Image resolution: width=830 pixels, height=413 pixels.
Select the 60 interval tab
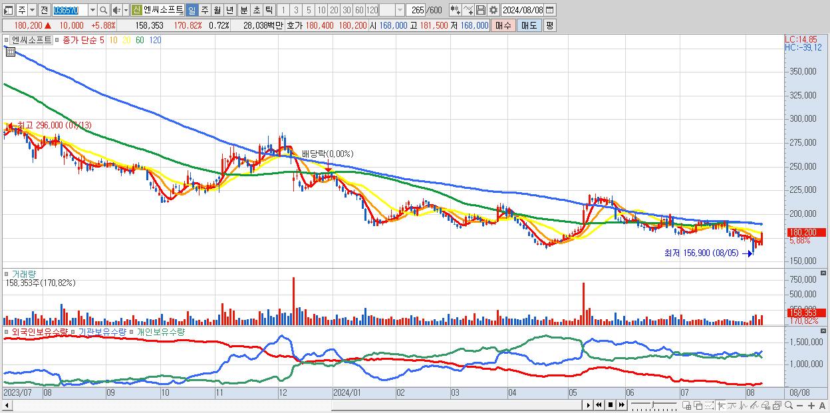pos(359,10)
